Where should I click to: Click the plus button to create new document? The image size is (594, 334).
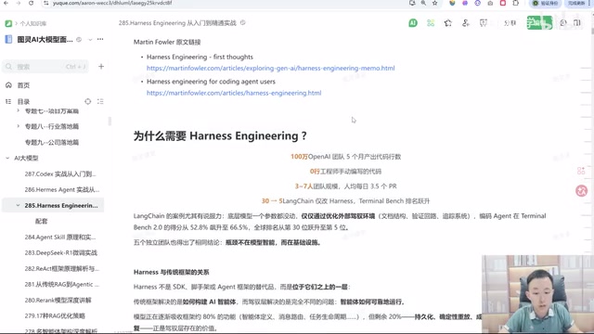[101, 66]
